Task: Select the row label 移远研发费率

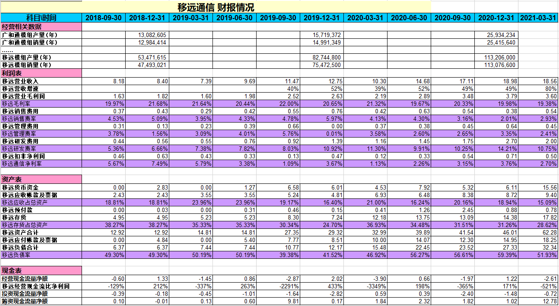Action: [x=41, y=149]
